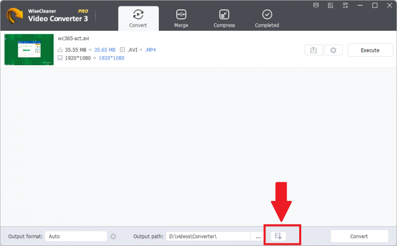397x246 pixels.
Task: Open output format settings gear
Action: [113, 237]
